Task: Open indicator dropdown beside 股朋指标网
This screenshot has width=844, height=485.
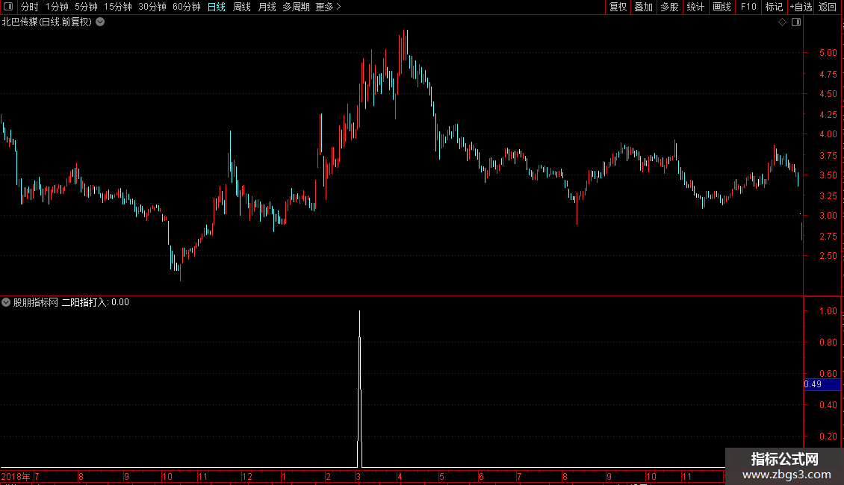Action: click(x=6, y=302)
